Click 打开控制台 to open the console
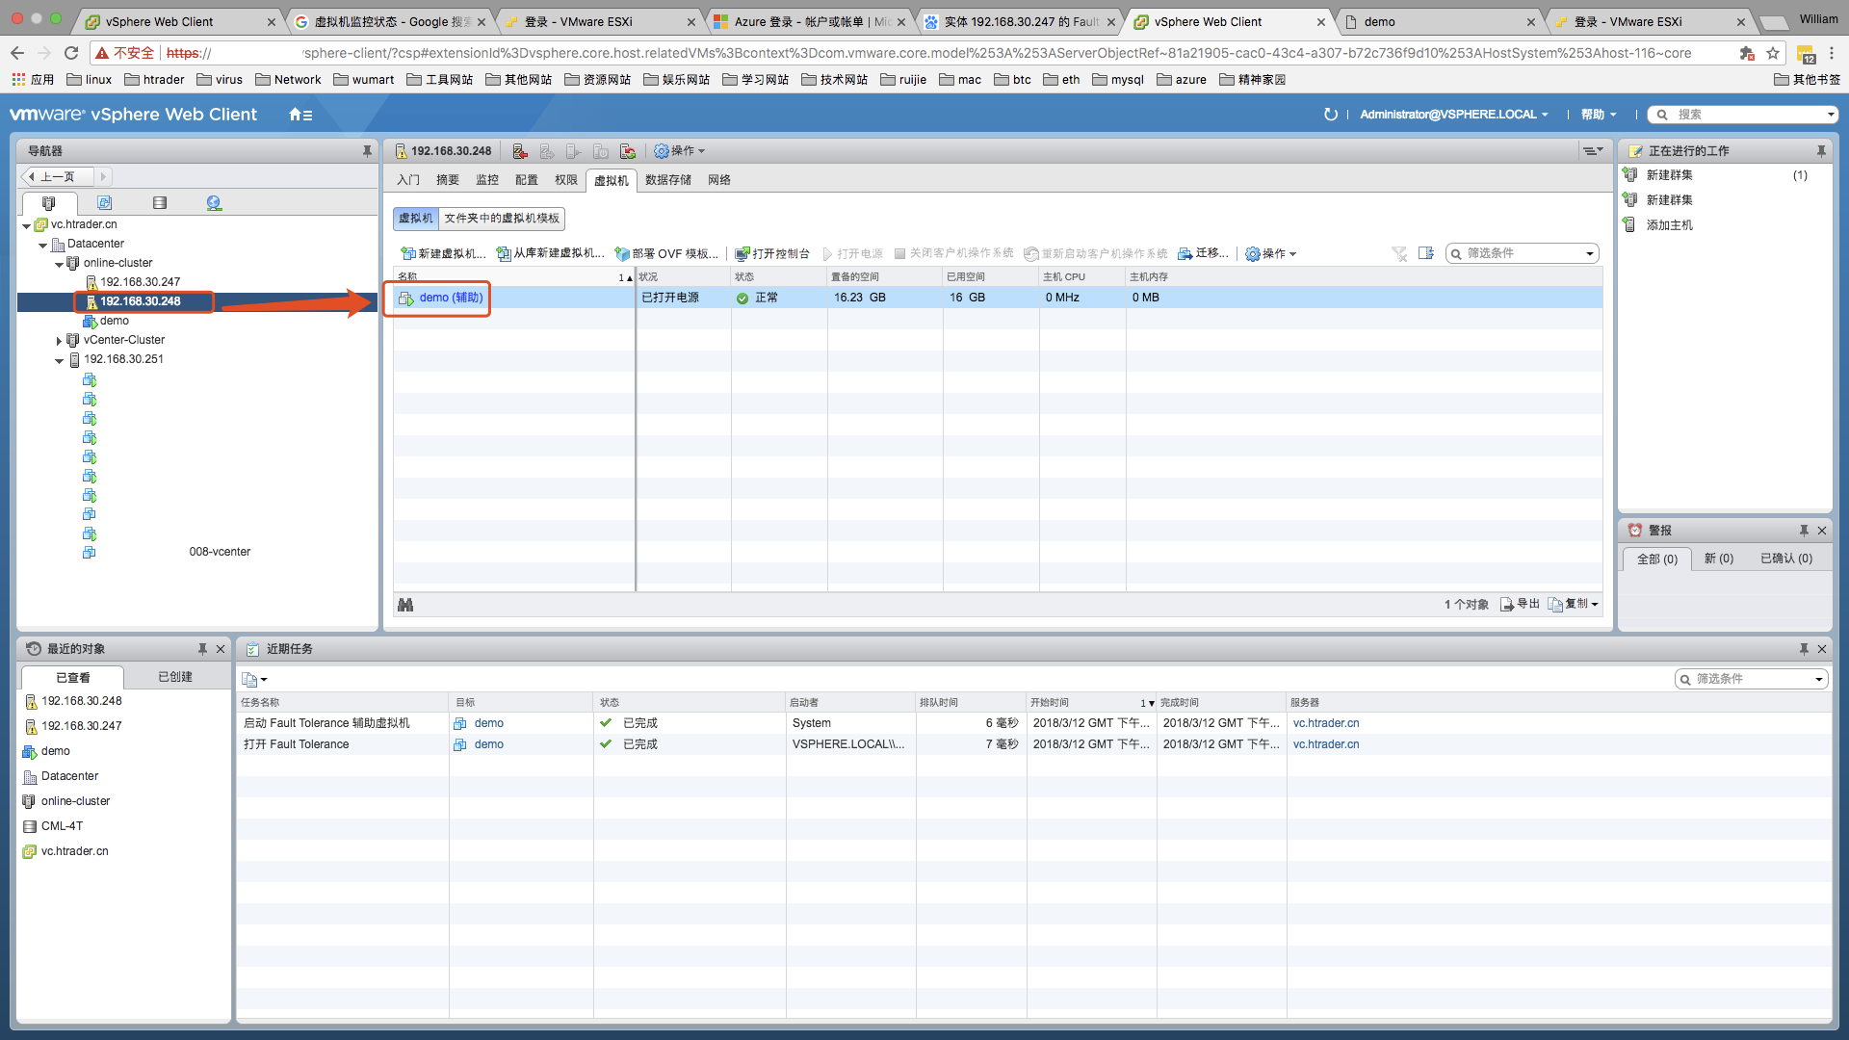This screenshot has width=1849, height=1040. point(772,254)
